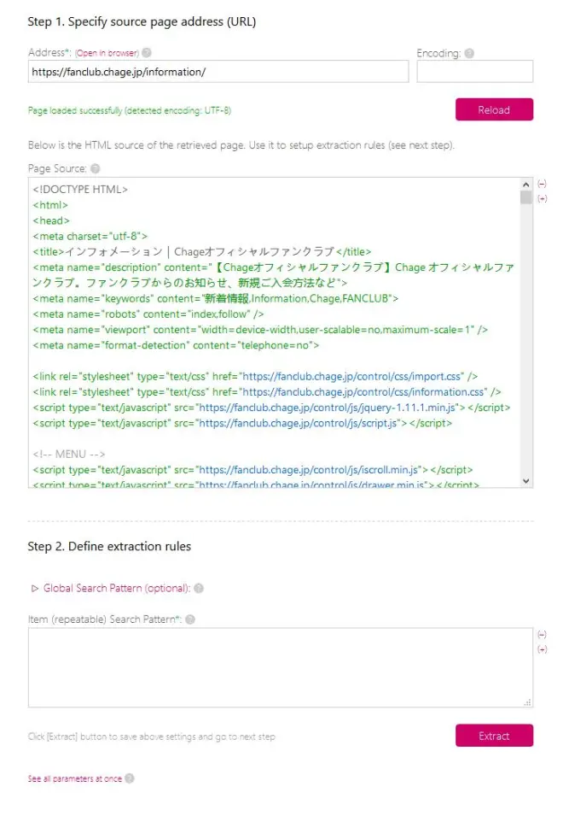Viewport: 563px width, 816px height.
Task: Click the Page Source scrollbar down arrow
Action: click(x=526, y=481)
